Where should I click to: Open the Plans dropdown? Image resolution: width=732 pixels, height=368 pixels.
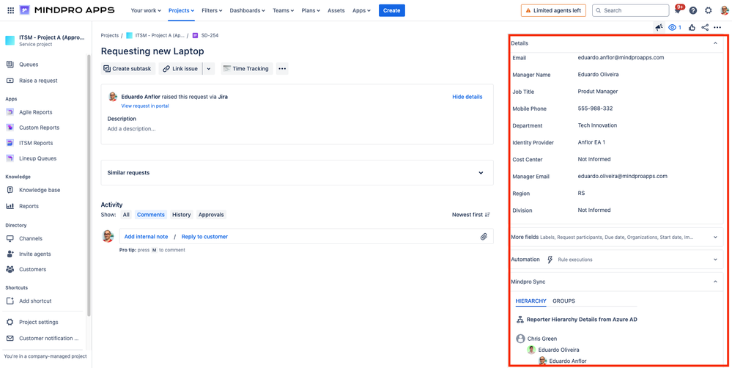pyautogui.click(x=311, y=10)
